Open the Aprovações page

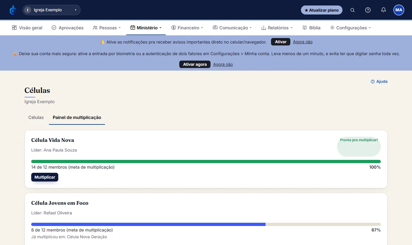68,28
